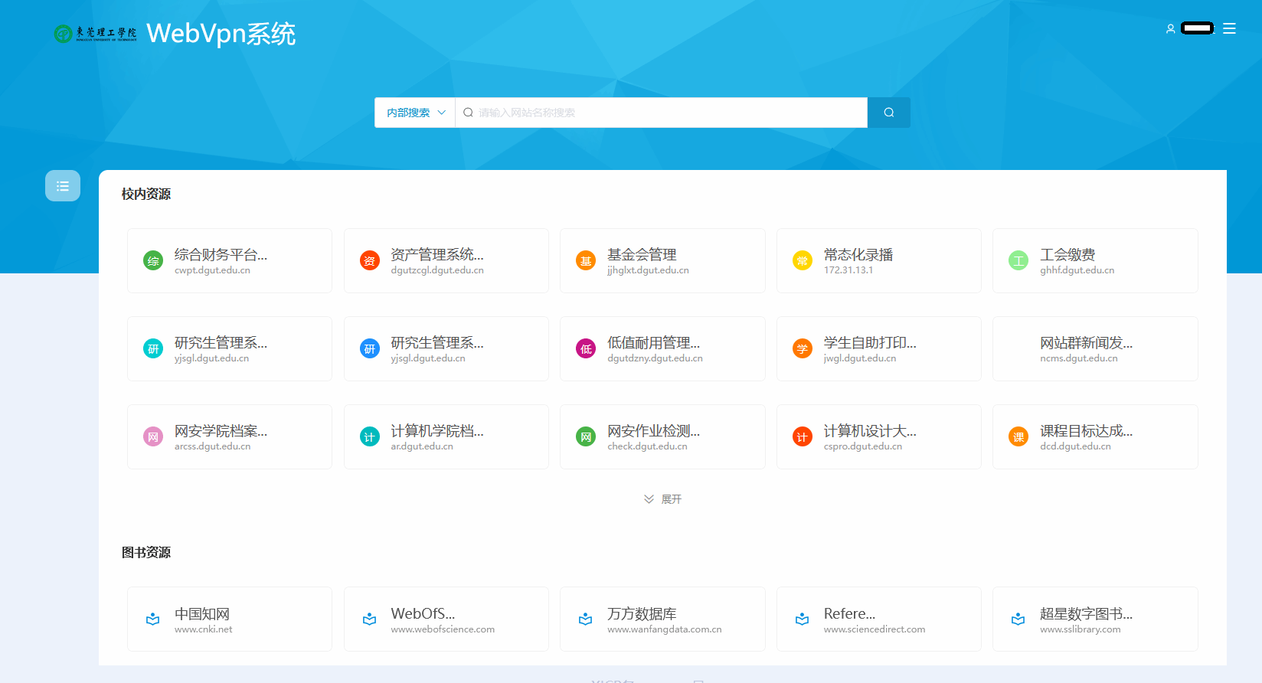Click the red 资 icon of 资产管理系统
The height and width of the screenshot is (683, 1262).
(370, 261)
